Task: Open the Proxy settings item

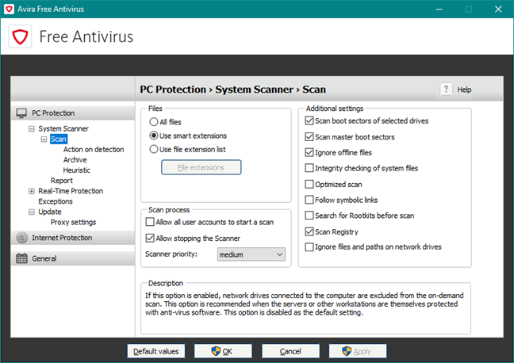Action: pos(74,222)
